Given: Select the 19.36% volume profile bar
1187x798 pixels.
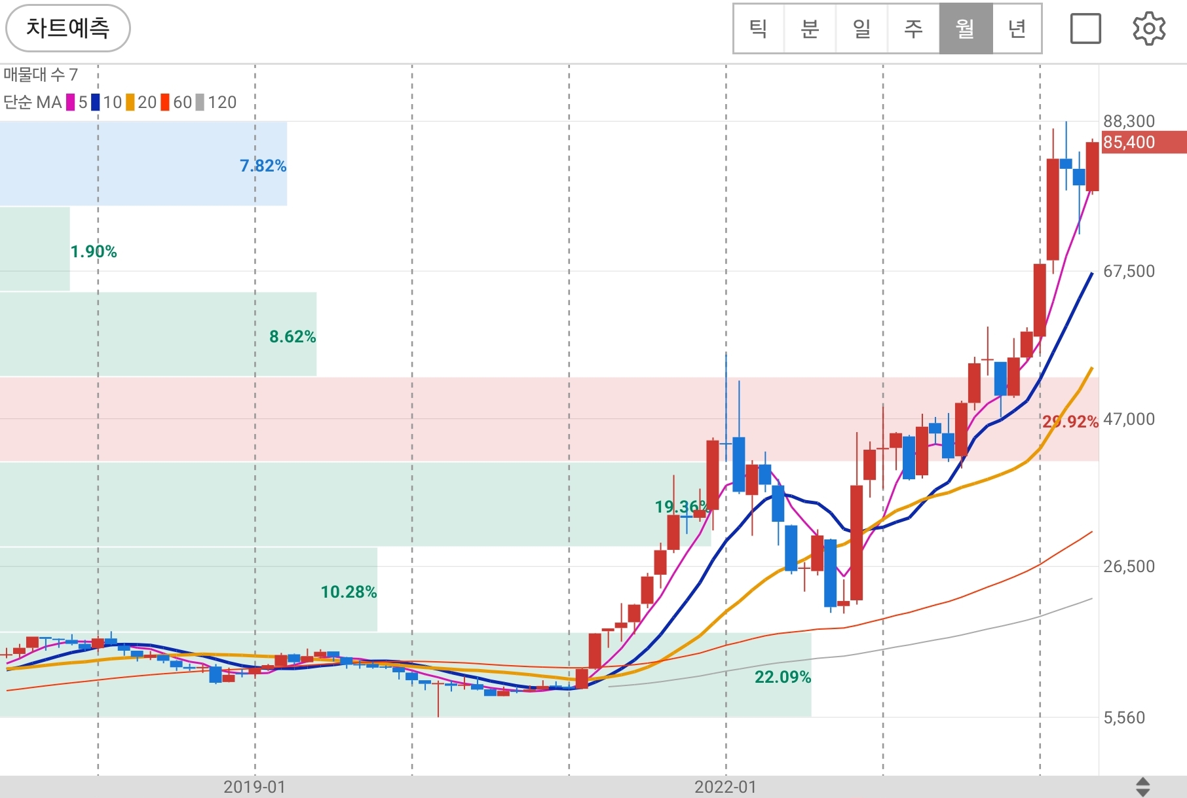Looking at the screenshot, I should (x=355, y=504).
